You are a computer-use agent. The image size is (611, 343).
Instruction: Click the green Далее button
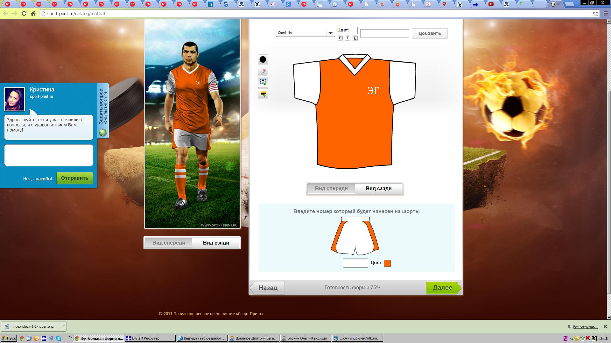tap(443, 288)
